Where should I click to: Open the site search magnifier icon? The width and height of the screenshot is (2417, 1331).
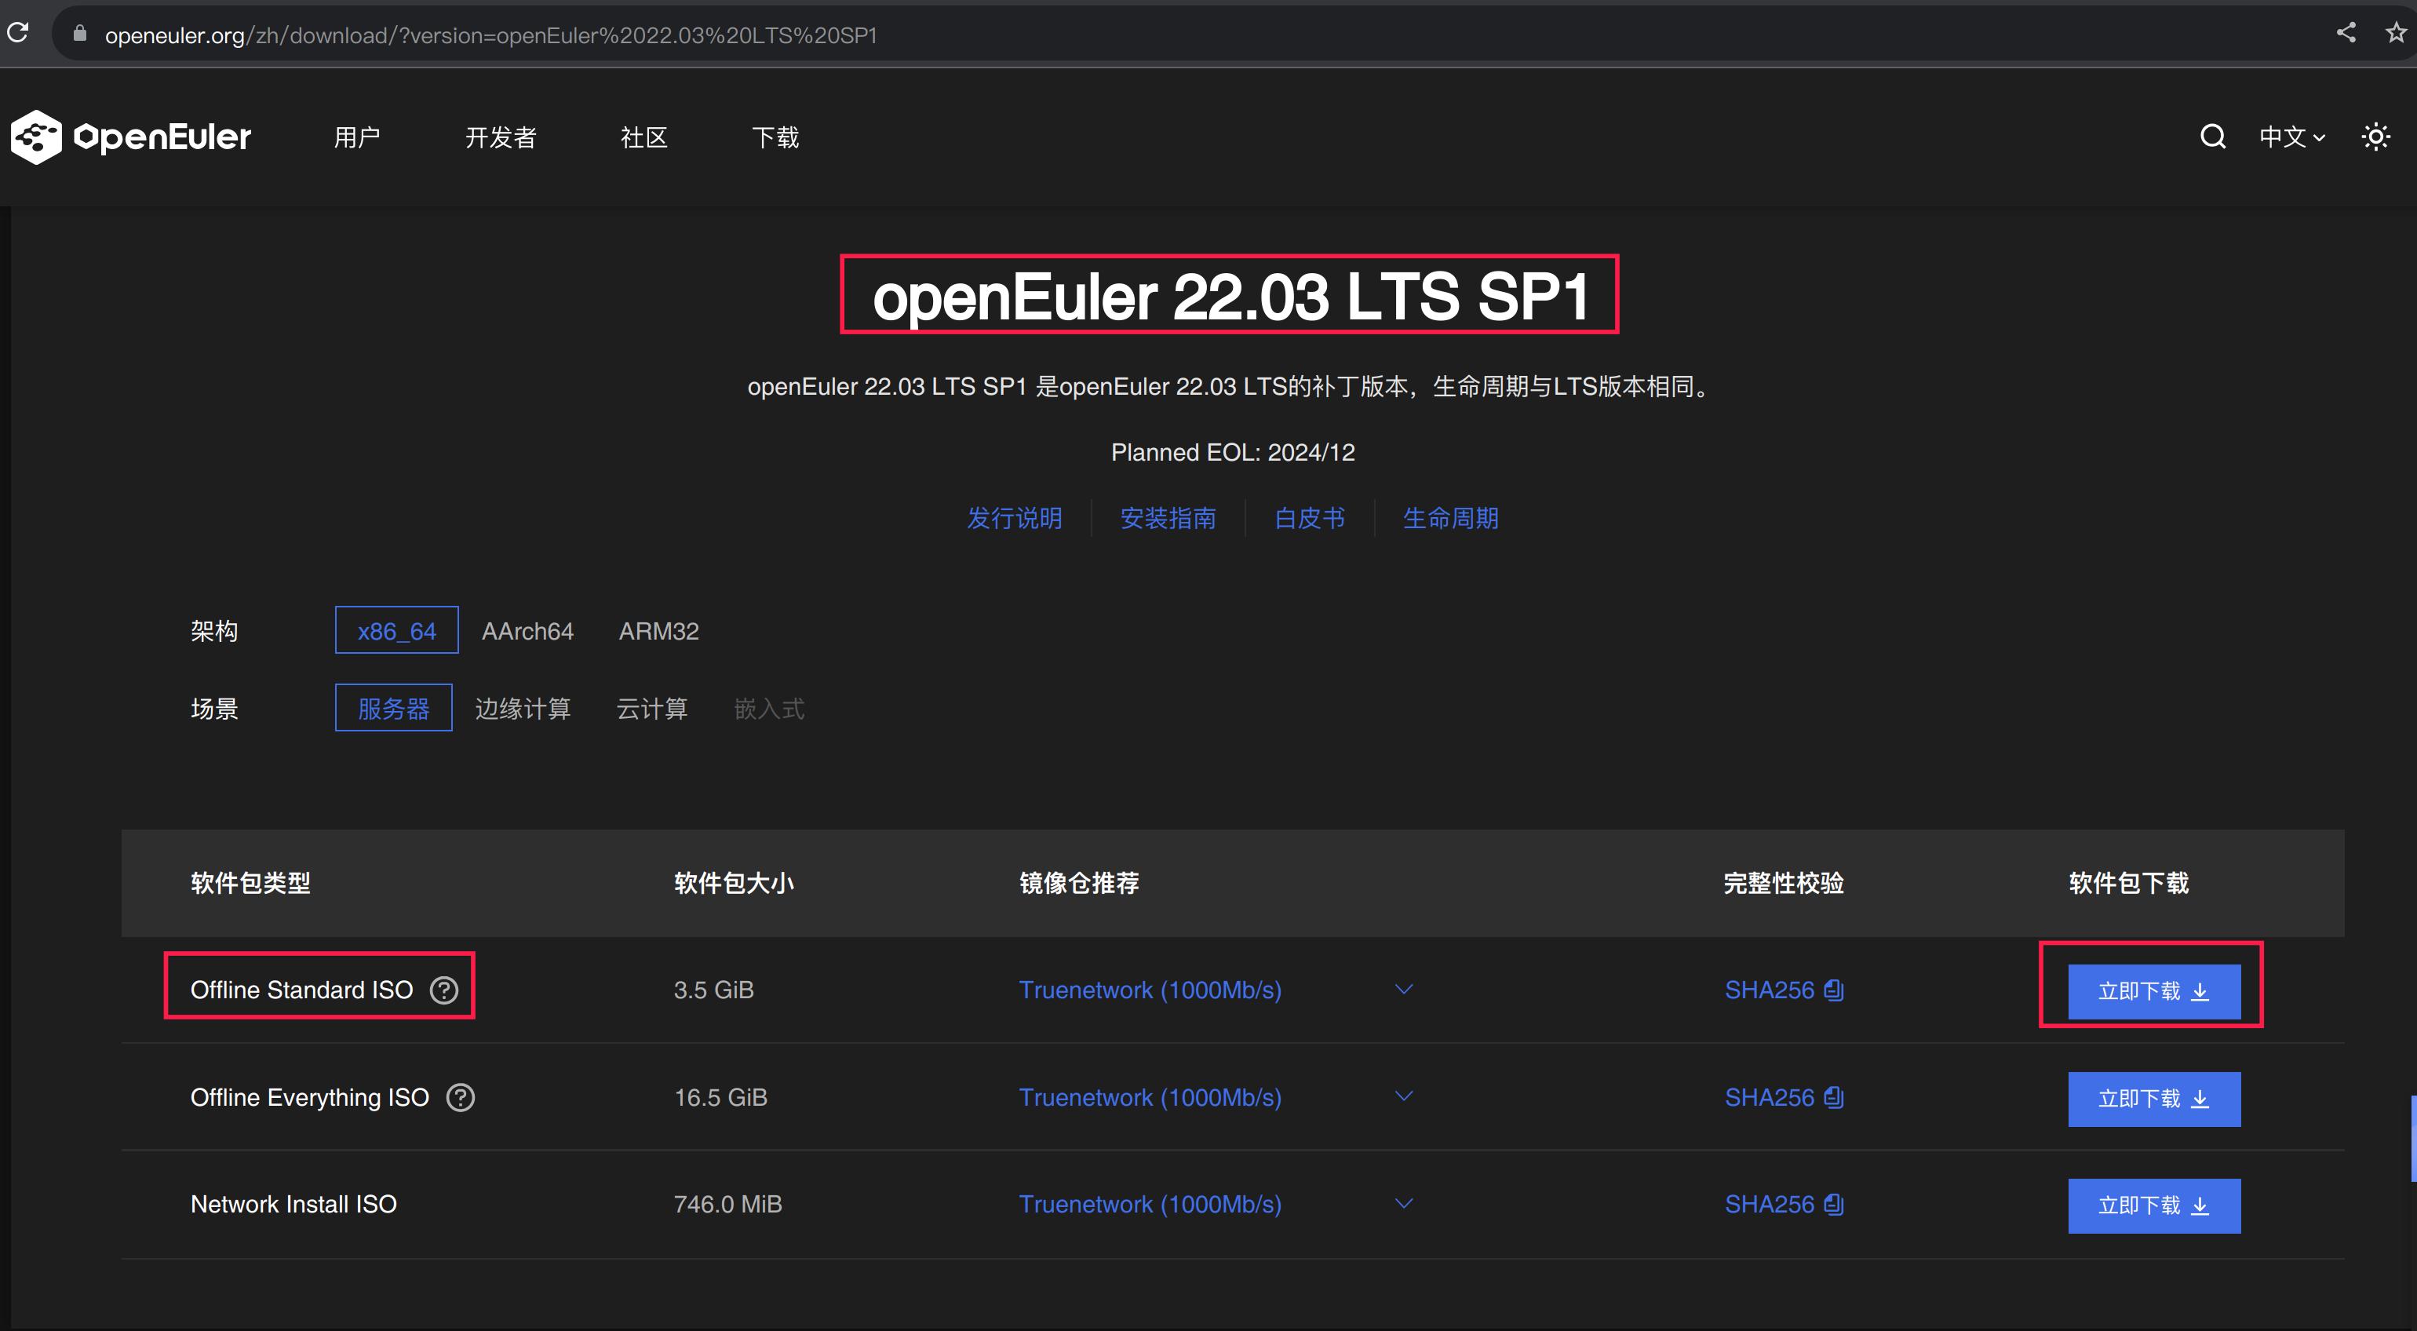pos(2212,137)
